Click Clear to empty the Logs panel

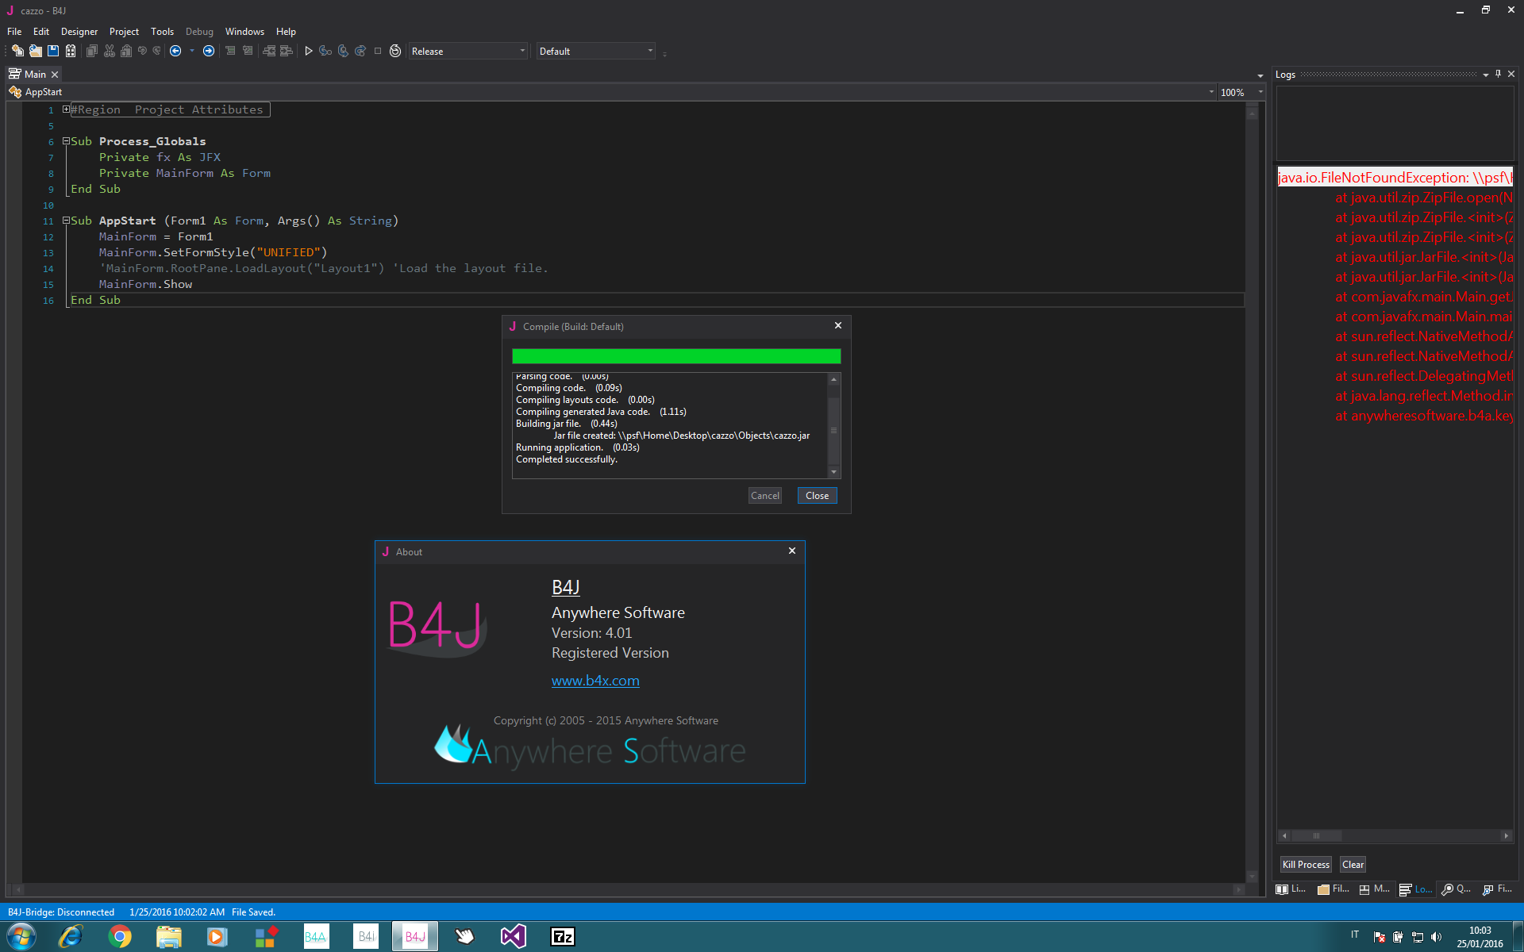pos(1353,864)
